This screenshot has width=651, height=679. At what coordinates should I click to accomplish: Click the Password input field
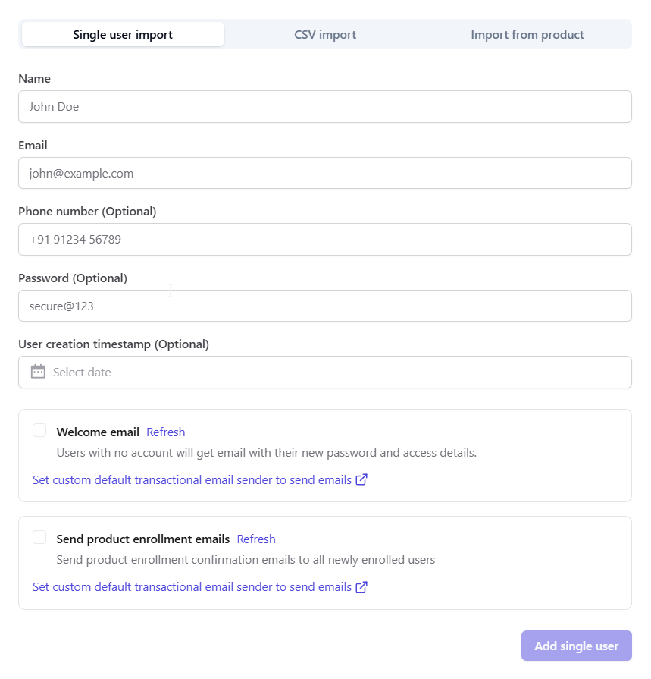(x=325, y=306)
